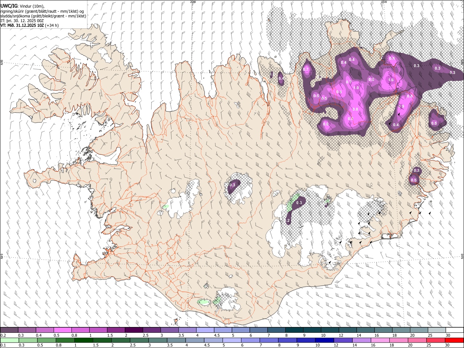This screenshot has width=464, height=348.
Task: Click the '(+34 h)' forecast offset
Action: pos(52,25)
